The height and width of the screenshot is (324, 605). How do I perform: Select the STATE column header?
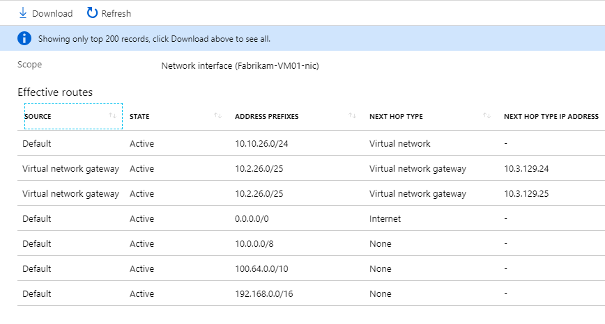tap(139, 116)
